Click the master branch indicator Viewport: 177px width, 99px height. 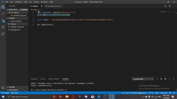[x=6, y=93]
